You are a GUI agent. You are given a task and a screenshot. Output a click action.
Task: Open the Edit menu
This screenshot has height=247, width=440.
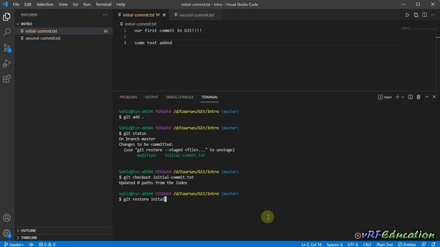27,4
